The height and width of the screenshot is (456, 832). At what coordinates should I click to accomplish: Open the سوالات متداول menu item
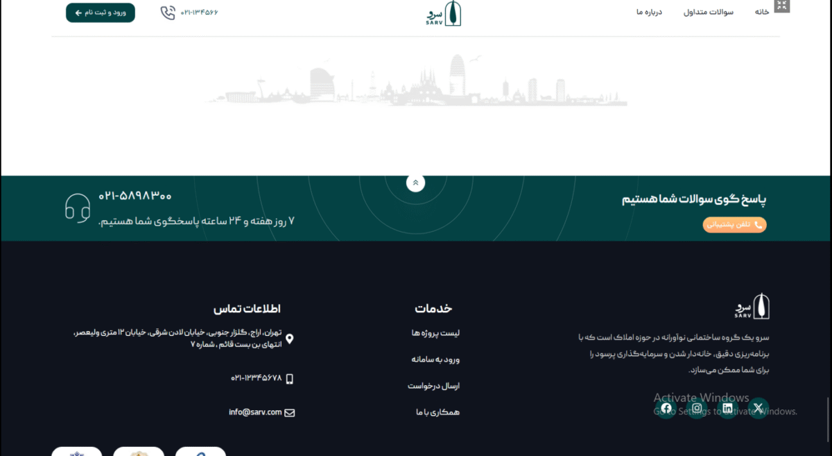tap(709, 12)
